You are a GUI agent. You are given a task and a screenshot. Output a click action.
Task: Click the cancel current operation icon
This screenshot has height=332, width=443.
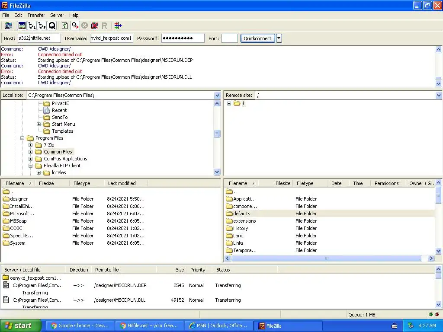coord(84,26)
